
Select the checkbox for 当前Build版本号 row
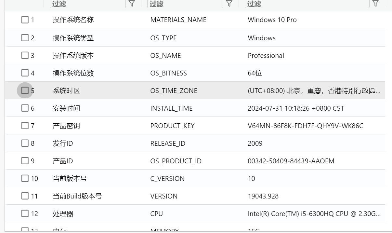pos(25,196)
